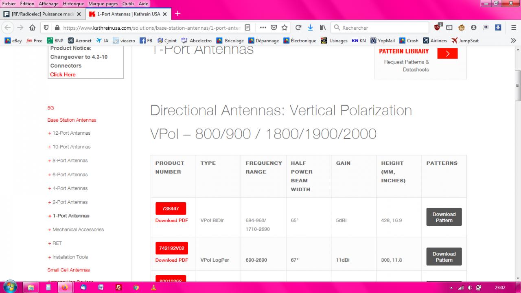Go back to the previous page
521x293 pixels.
click(8, 28)
